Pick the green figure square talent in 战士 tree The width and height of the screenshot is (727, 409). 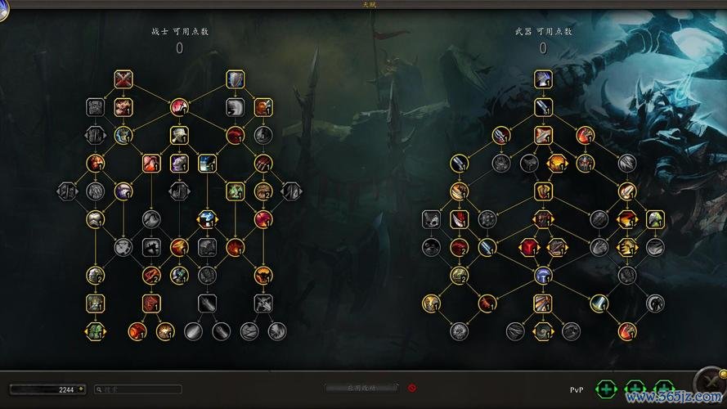pos(235,191)
